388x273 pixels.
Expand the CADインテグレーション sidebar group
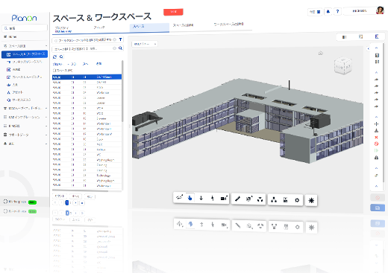click(x=46, y=117)
